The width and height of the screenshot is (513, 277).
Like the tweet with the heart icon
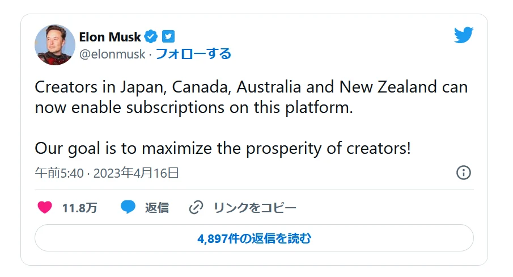[x=45, y=208]
